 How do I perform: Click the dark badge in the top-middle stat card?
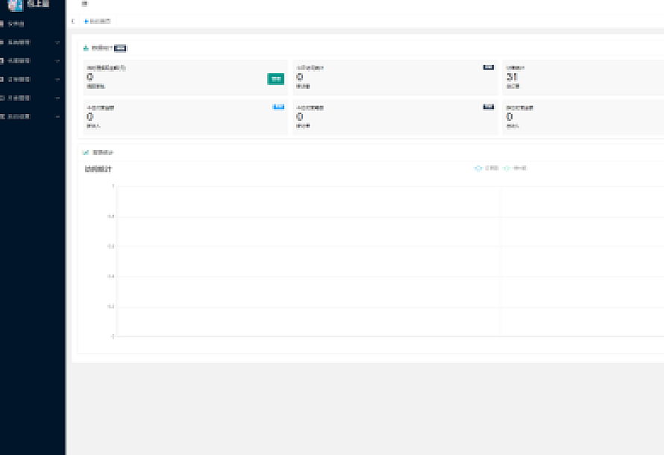point(489,67)
